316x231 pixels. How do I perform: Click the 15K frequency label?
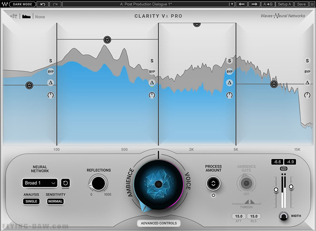point(297,150)
